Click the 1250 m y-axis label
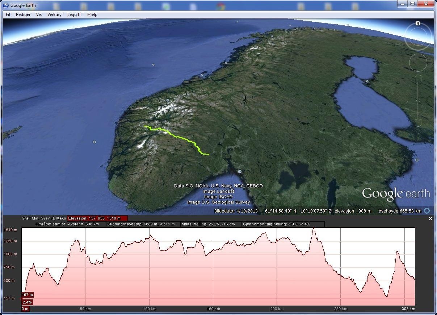 10,241
